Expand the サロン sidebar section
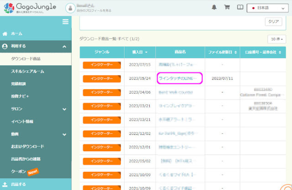This screenshot has width=292, height=190. coord(64,109)
